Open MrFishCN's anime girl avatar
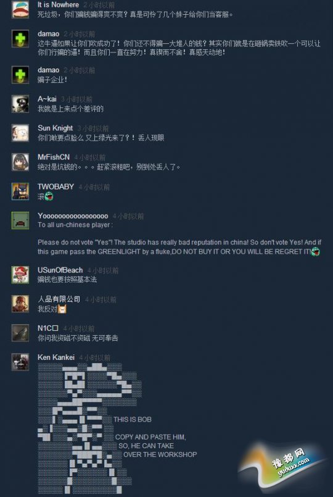This screenshot has height=497, width=333. pos(20,162)
